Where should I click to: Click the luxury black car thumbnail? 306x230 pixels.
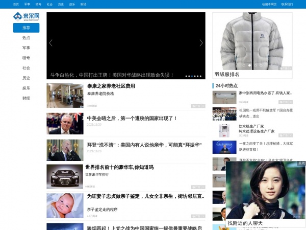65,176
